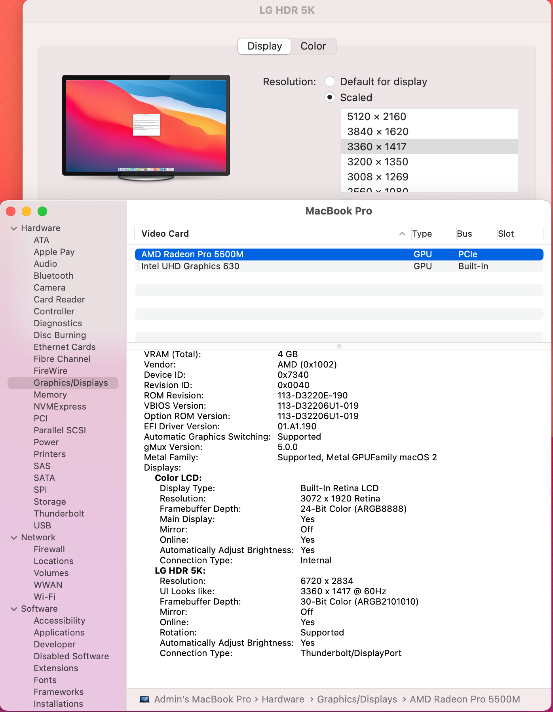
Task: Click the LG monitor preview thumbnail
Action: [146, 128]
